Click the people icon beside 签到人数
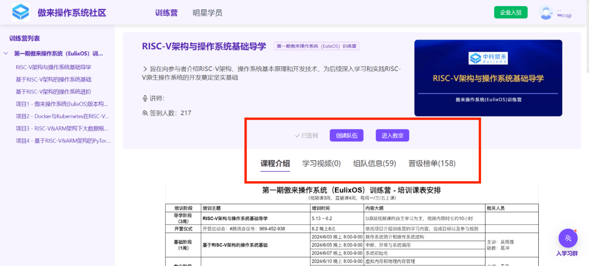589x266 pixels. tap(145, 113)
